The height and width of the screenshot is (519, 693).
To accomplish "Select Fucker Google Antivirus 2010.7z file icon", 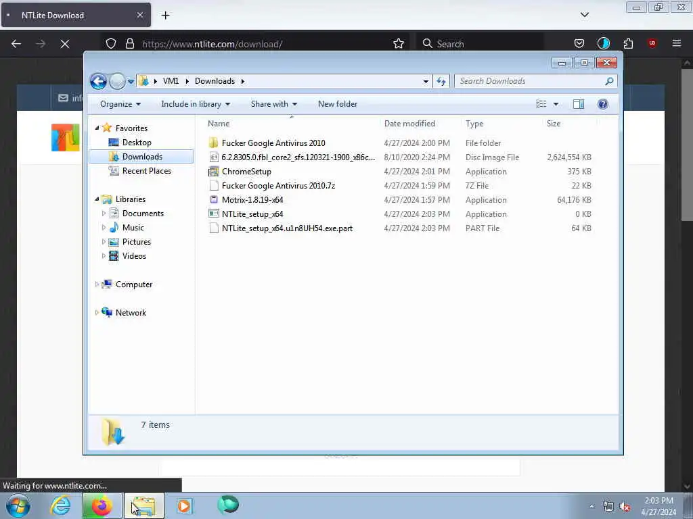I will pos(213,185).
